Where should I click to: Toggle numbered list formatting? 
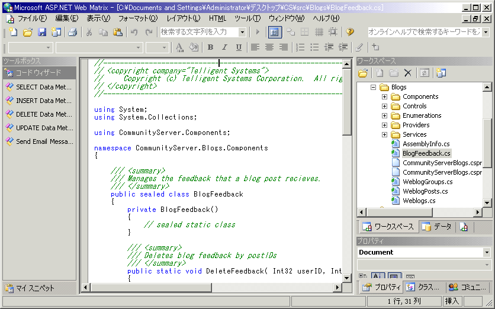[x=300, y=47]
